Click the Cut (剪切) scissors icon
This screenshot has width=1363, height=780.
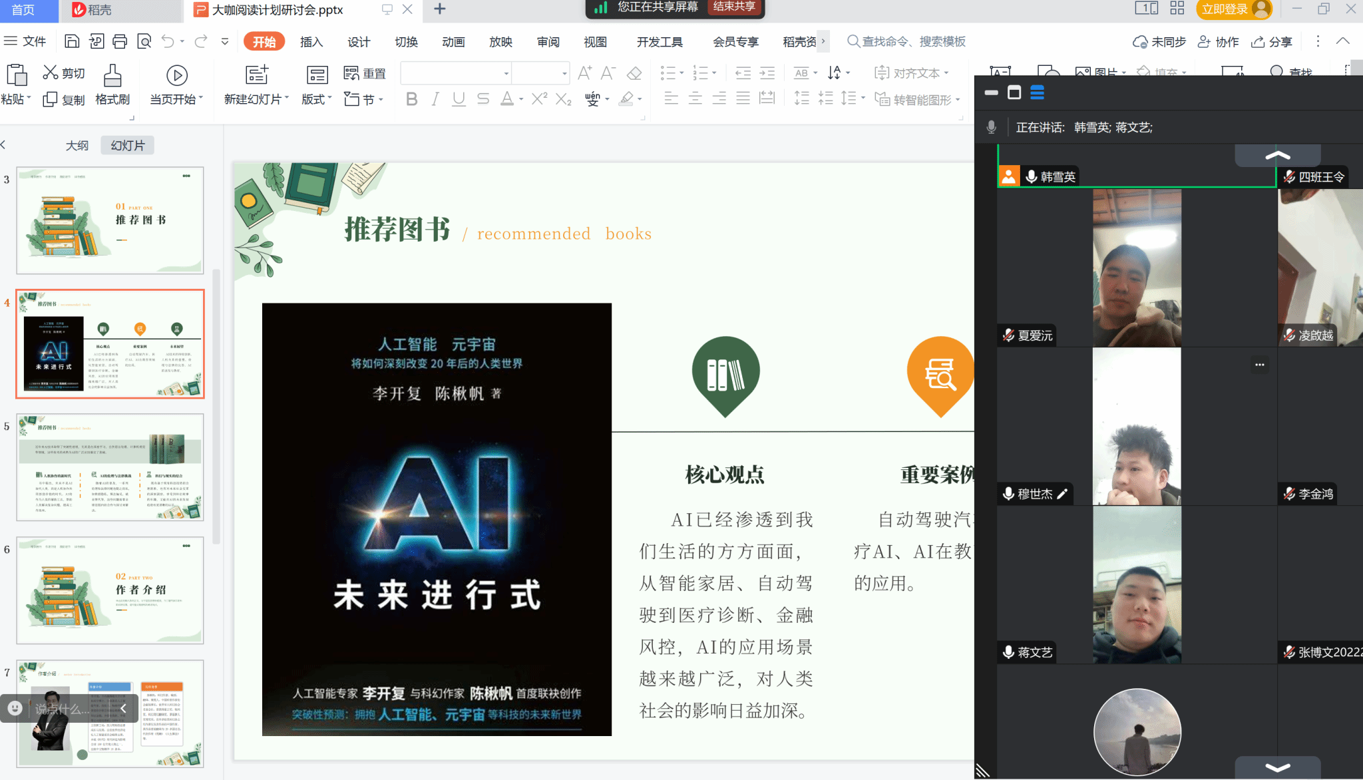click(x=50, y=73)
